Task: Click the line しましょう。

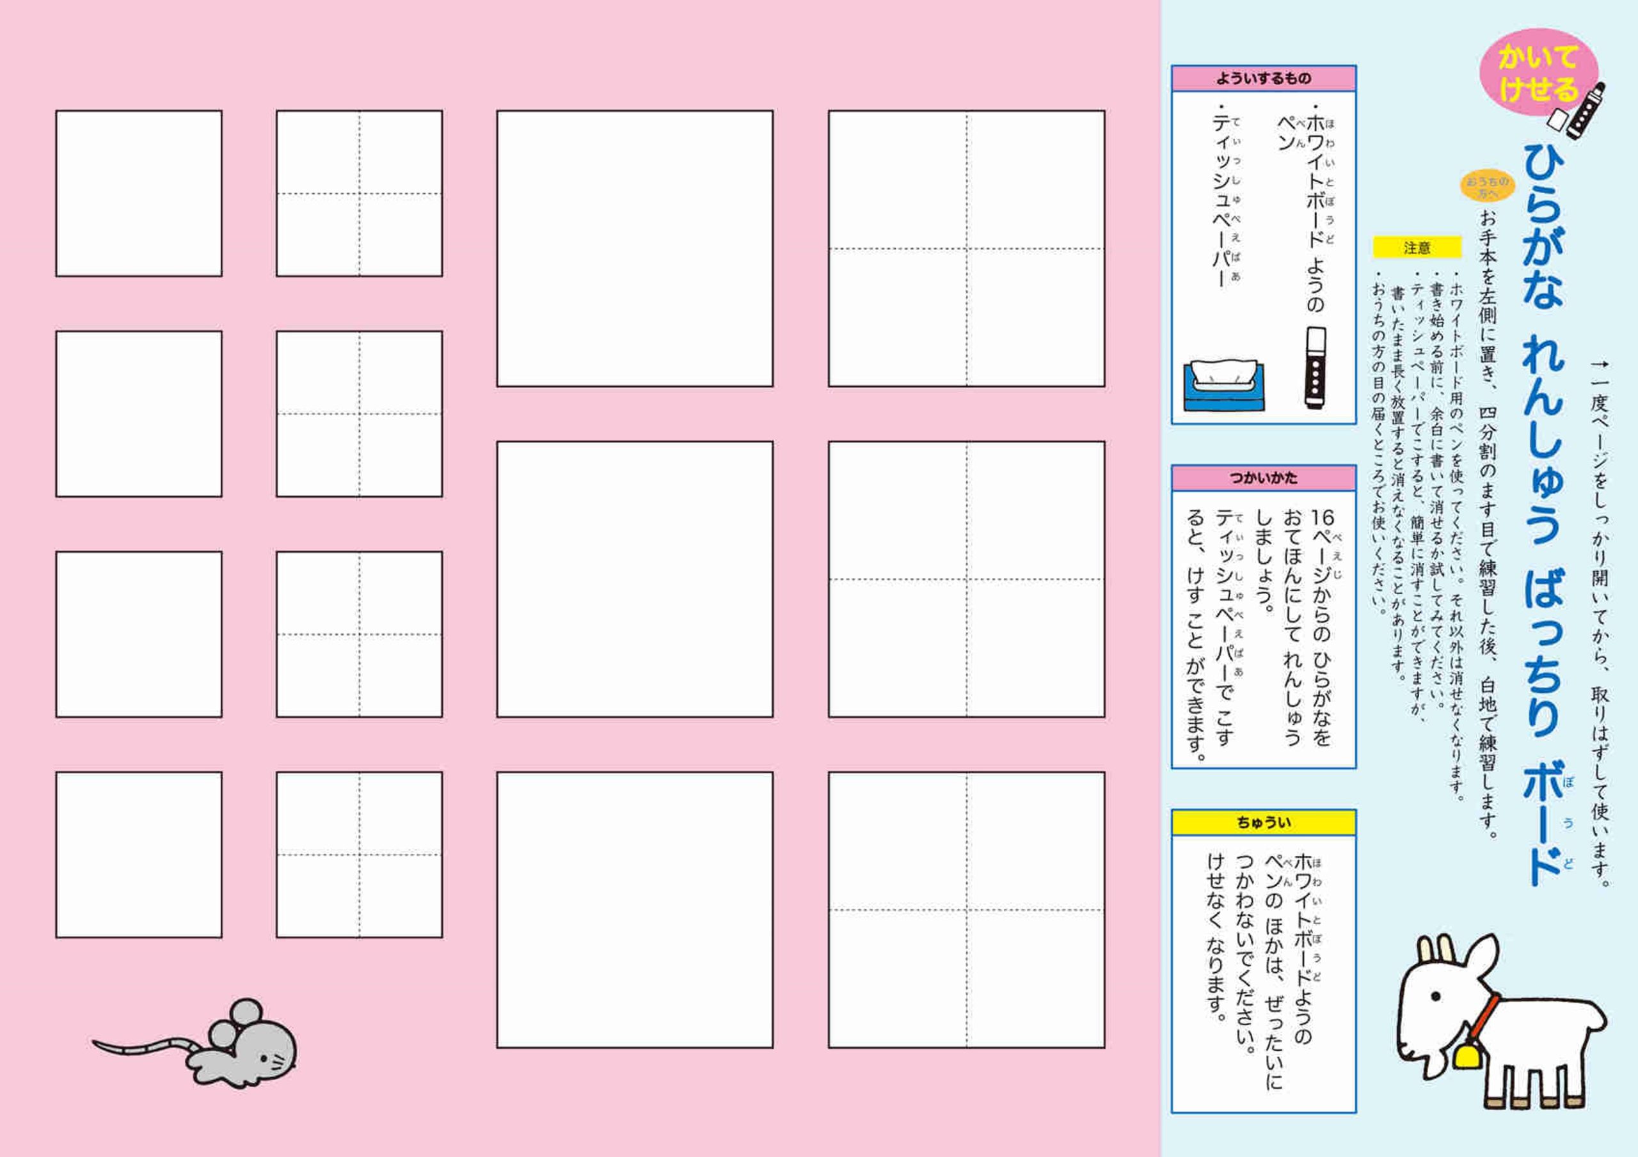Action: 1264,561
